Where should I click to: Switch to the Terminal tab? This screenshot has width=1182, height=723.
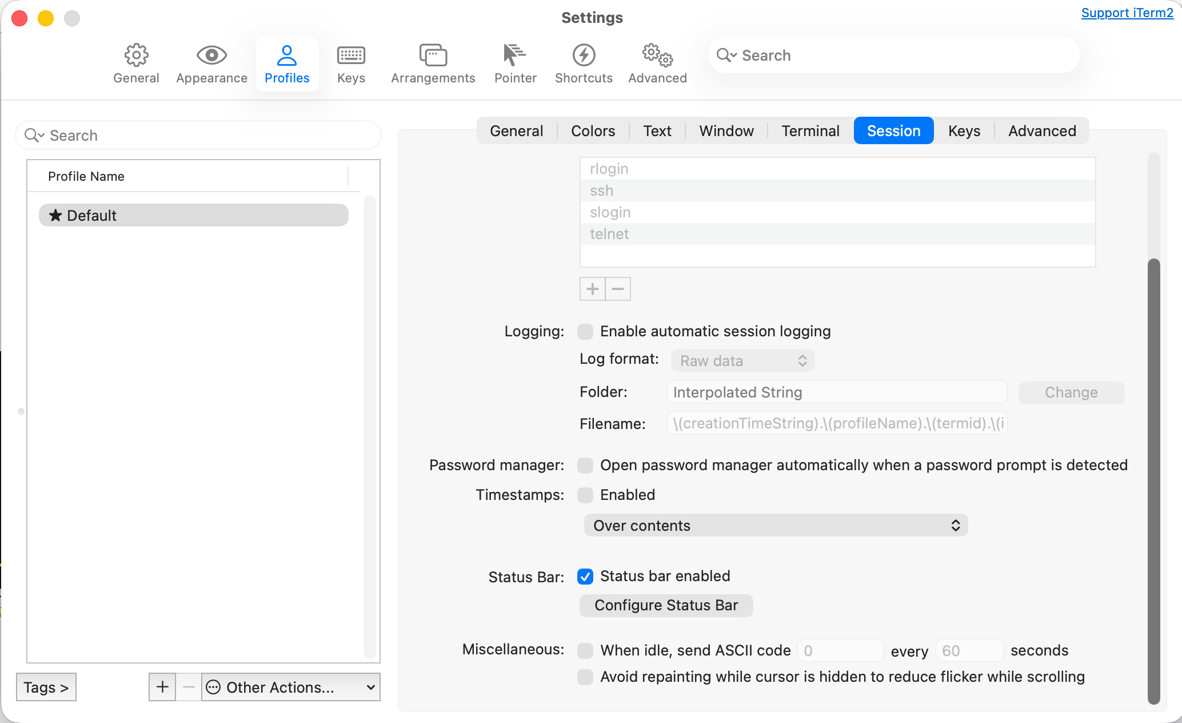(810, 131)
